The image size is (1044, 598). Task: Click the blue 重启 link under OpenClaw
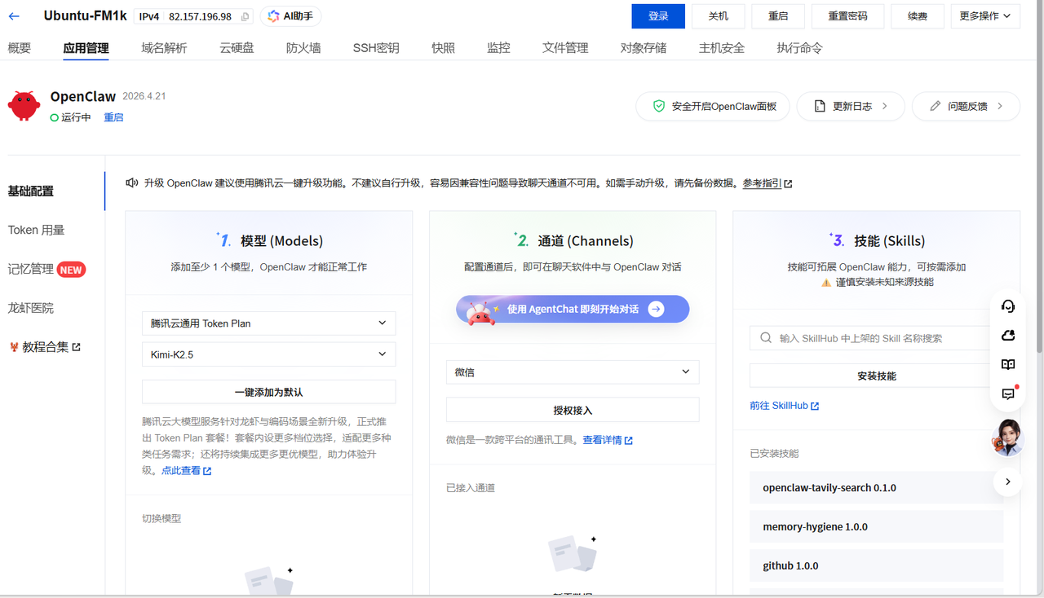point(113,118)
